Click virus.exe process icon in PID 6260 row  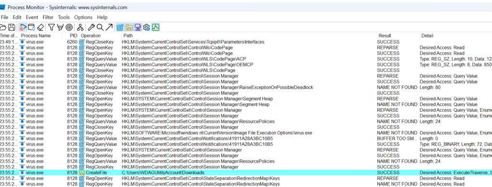(x=22, y=42)
